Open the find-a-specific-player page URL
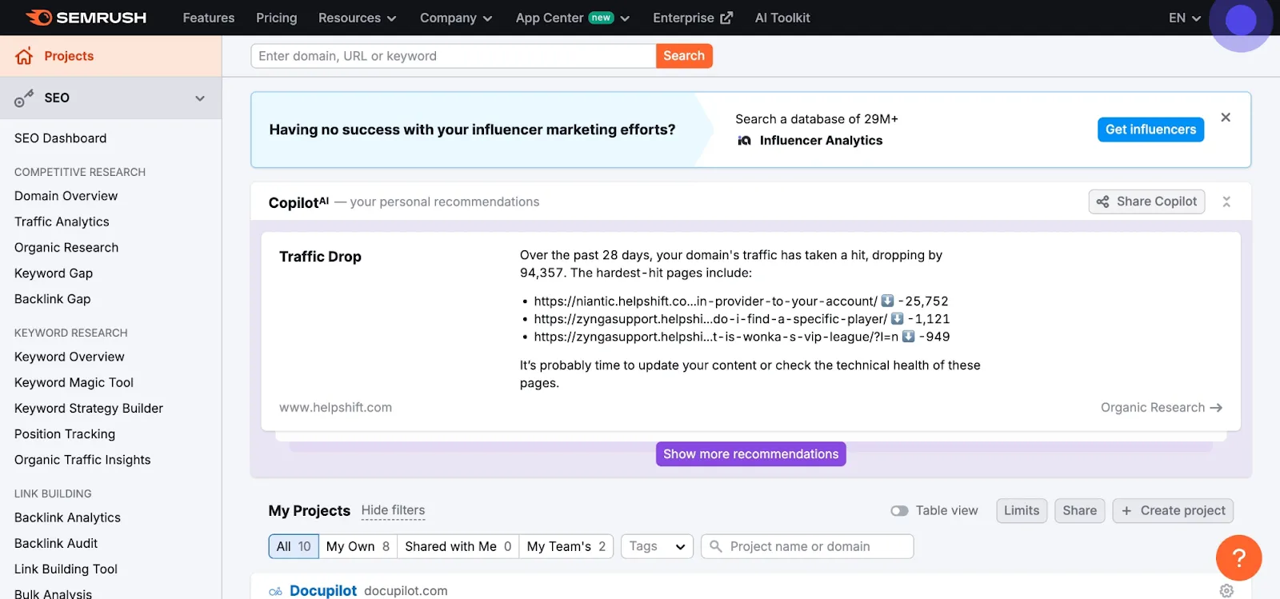 pyautogui.click(x=710, y=319)
